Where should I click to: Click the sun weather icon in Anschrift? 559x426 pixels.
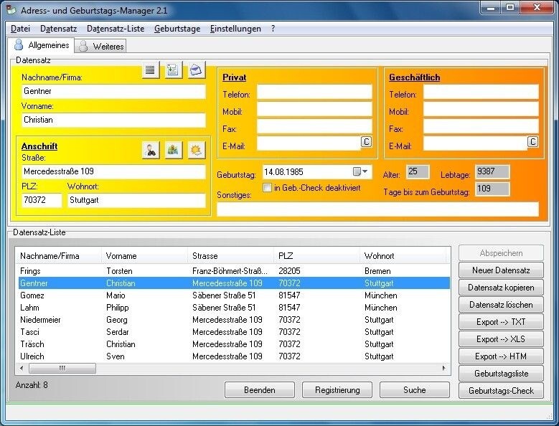(196, 150)
